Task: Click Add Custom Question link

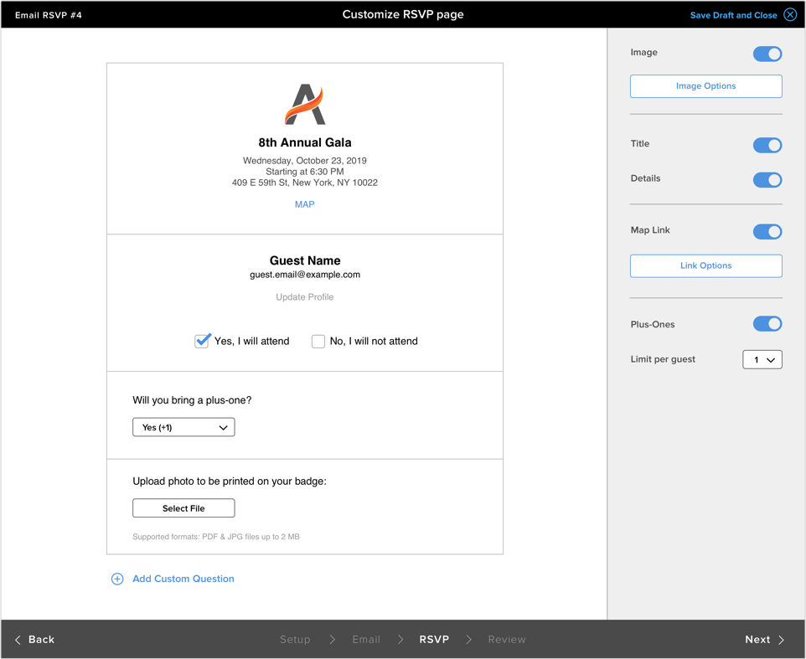Action: click(x=183, y=579)
